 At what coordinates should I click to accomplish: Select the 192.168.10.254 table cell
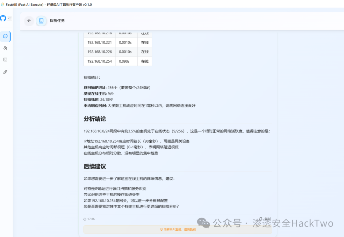99,61
